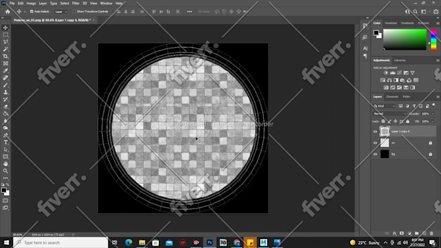Screen dimensions: 441x248
Task: Select the Crop tool
Action: pyautogui.click(x=5, y=56)
